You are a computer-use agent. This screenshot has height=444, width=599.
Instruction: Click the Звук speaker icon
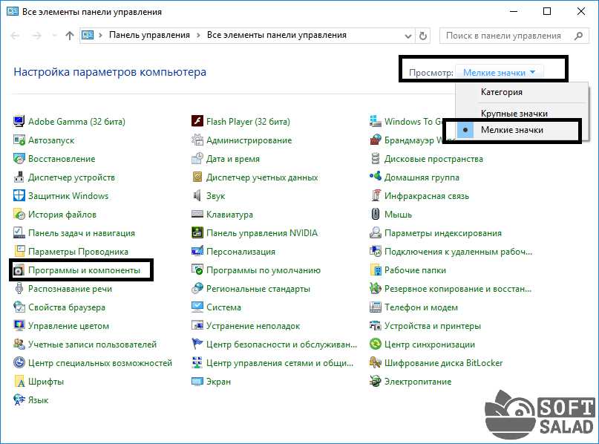click(x=197, y=196)
